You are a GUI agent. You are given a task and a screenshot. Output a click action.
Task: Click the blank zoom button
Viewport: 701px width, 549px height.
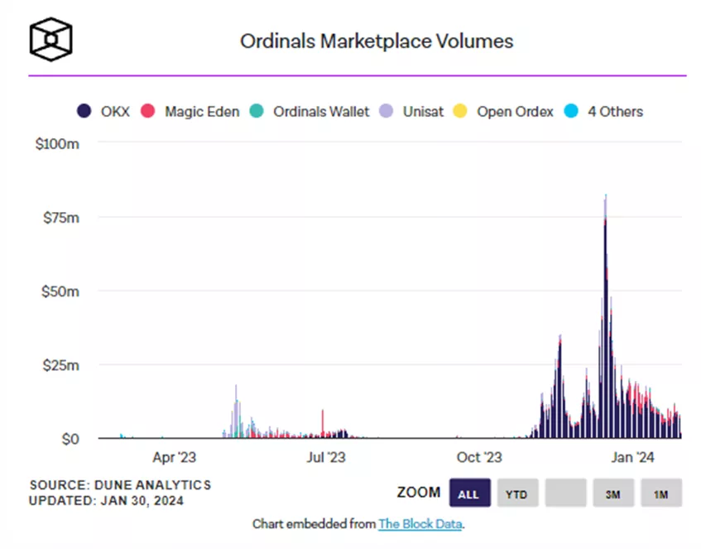[x=565, y=493]
